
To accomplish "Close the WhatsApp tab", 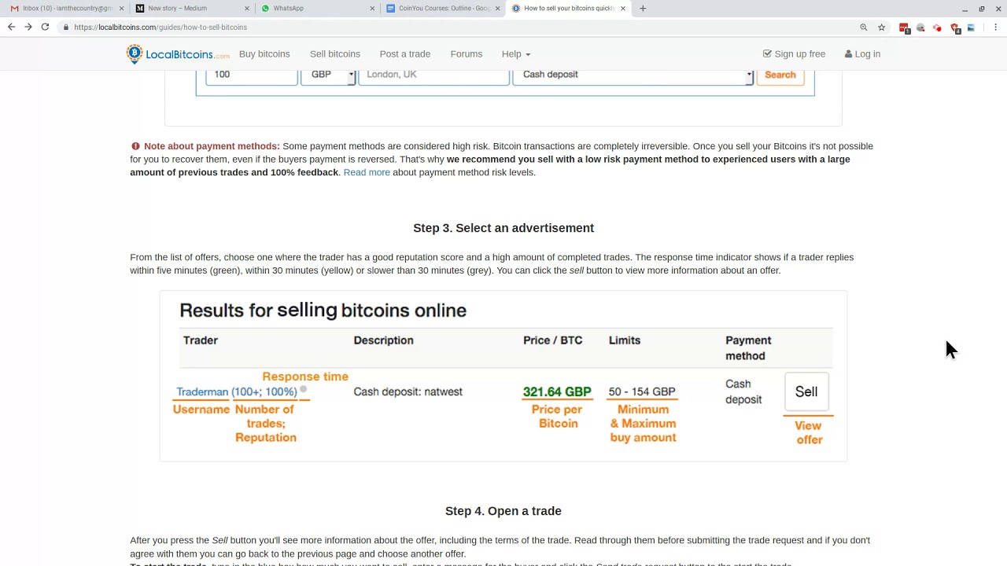I will pos(372,9).
